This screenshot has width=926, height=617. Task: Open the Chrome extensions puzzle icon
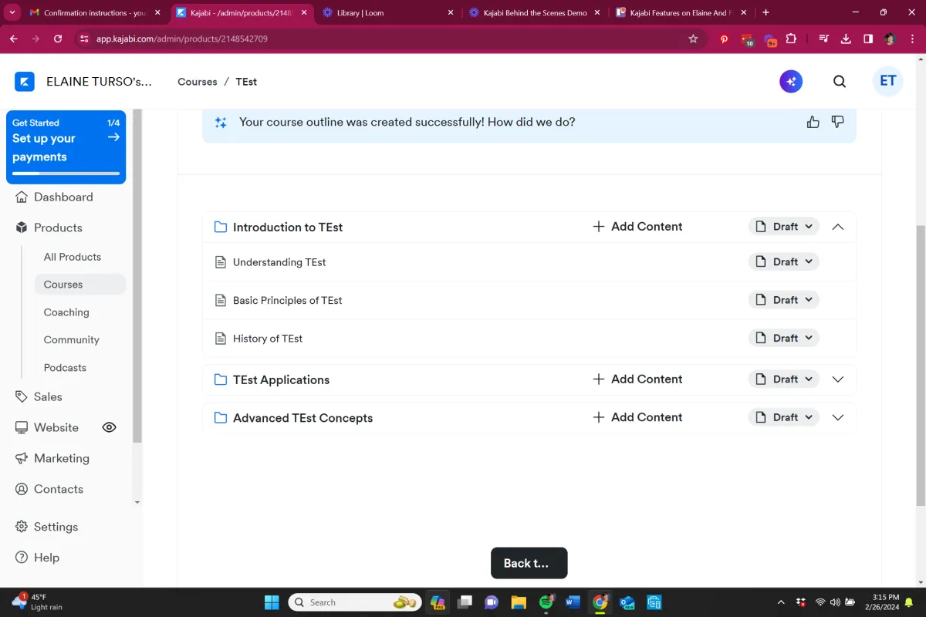[x=791, y=39]
